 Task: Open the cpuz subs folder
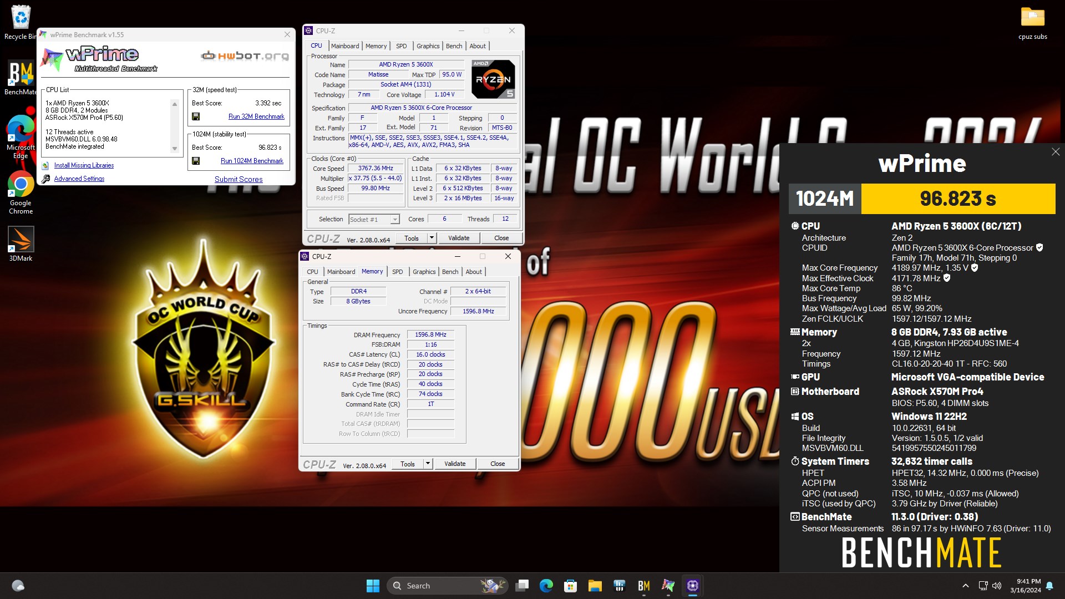1032,23
